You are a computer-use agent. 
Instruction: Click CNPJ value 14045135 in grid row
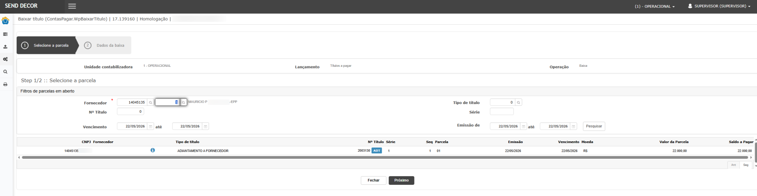(x=71, y=151)
